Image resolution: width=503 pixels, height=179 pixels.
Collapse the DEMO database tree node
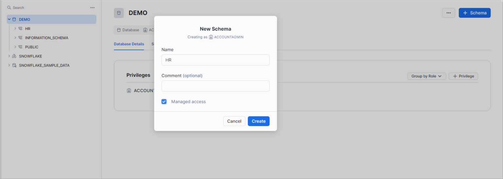coord(9,20)
